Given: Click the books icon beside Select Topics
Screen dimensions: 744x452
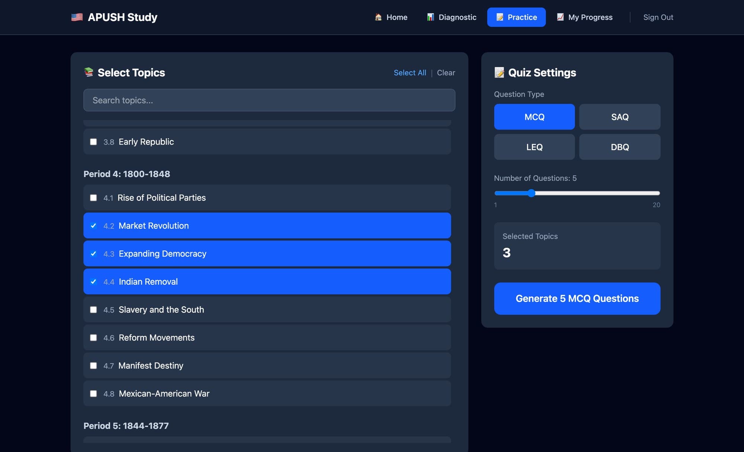Looking at the screenshot, I should (x=89, y=72).
